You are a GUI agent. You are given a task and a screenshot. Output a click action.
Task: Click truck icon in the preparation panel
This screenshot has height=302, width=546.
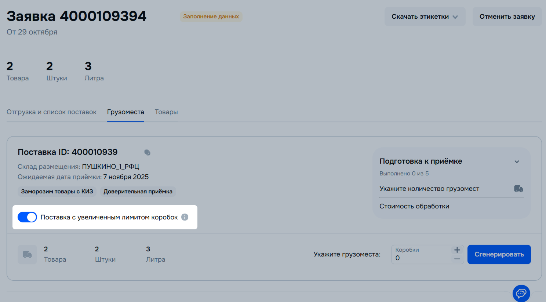pyautogui.click(x=518, y=189)
